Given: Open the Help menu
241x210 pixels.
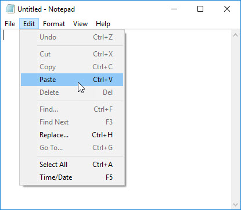Looking at the screenshot, I should (103, 24).
